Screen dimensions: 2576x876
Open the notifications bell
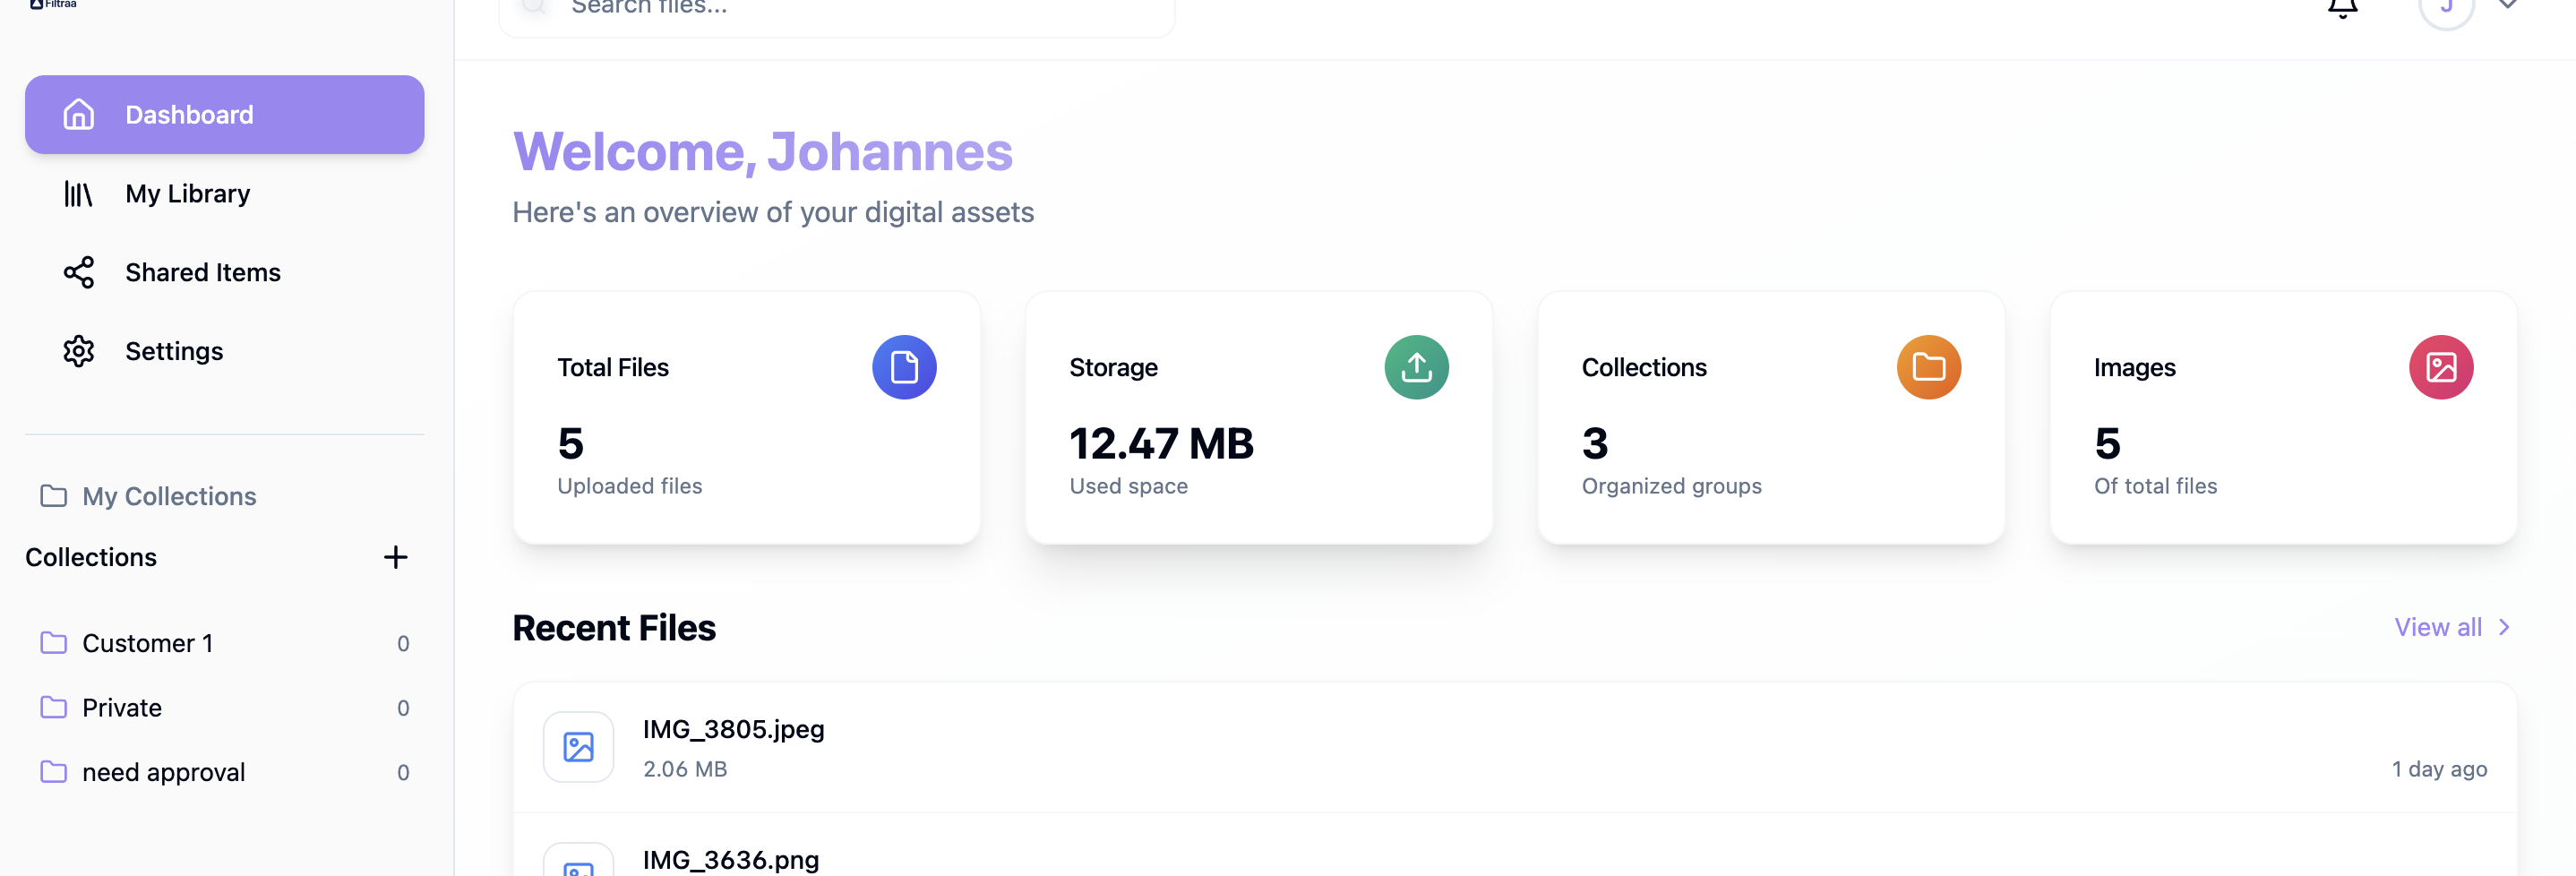(2342, 8)
